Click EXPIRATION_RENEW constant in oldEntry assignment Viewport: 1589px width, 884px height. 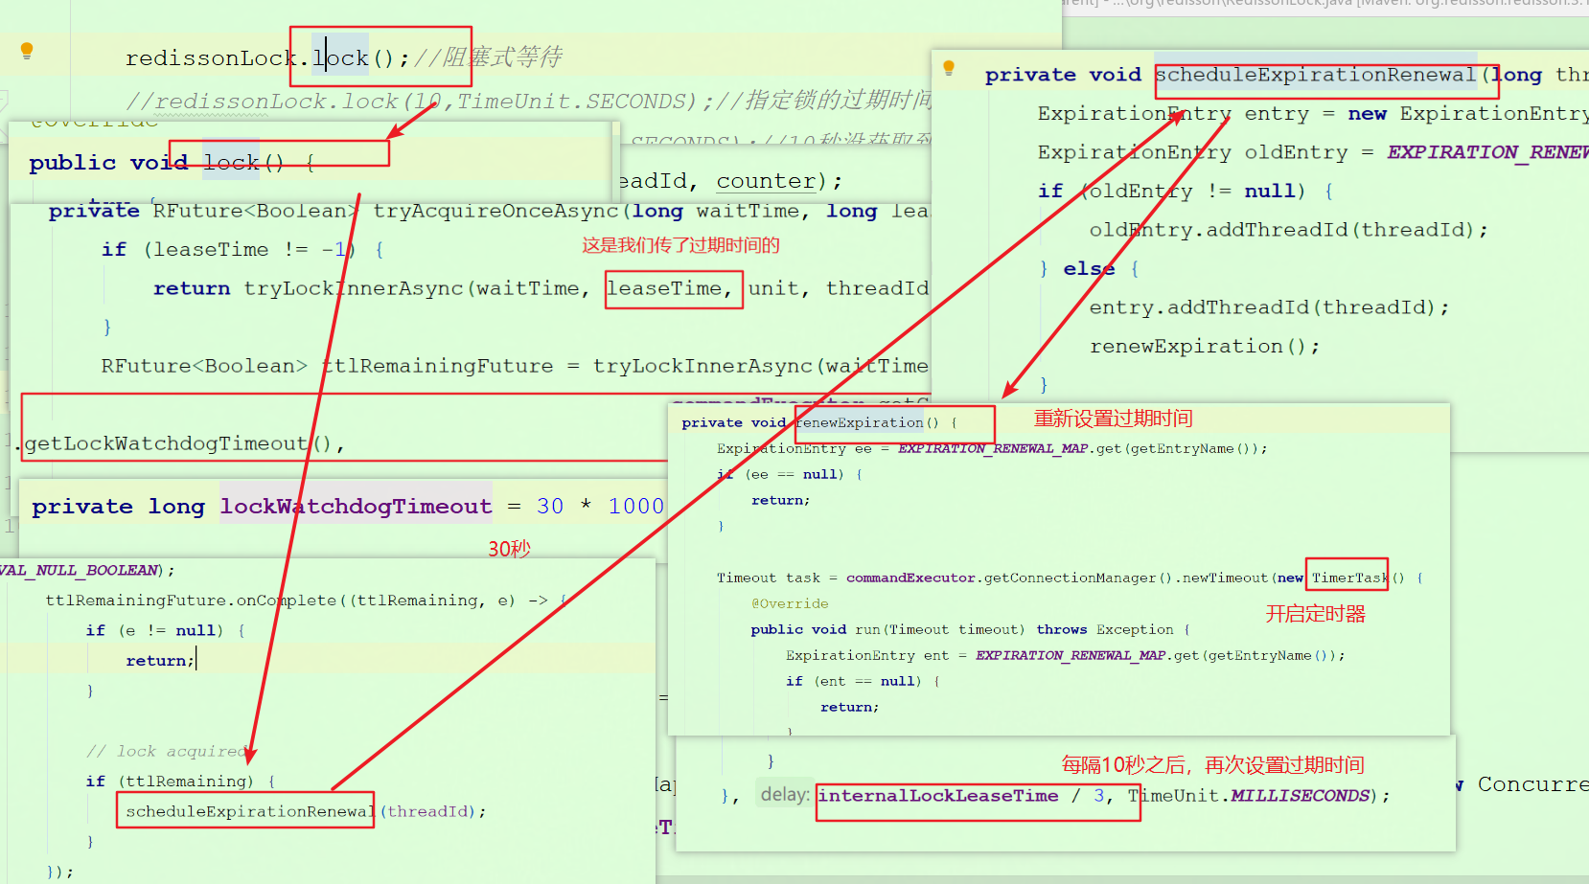point(1487,152)
